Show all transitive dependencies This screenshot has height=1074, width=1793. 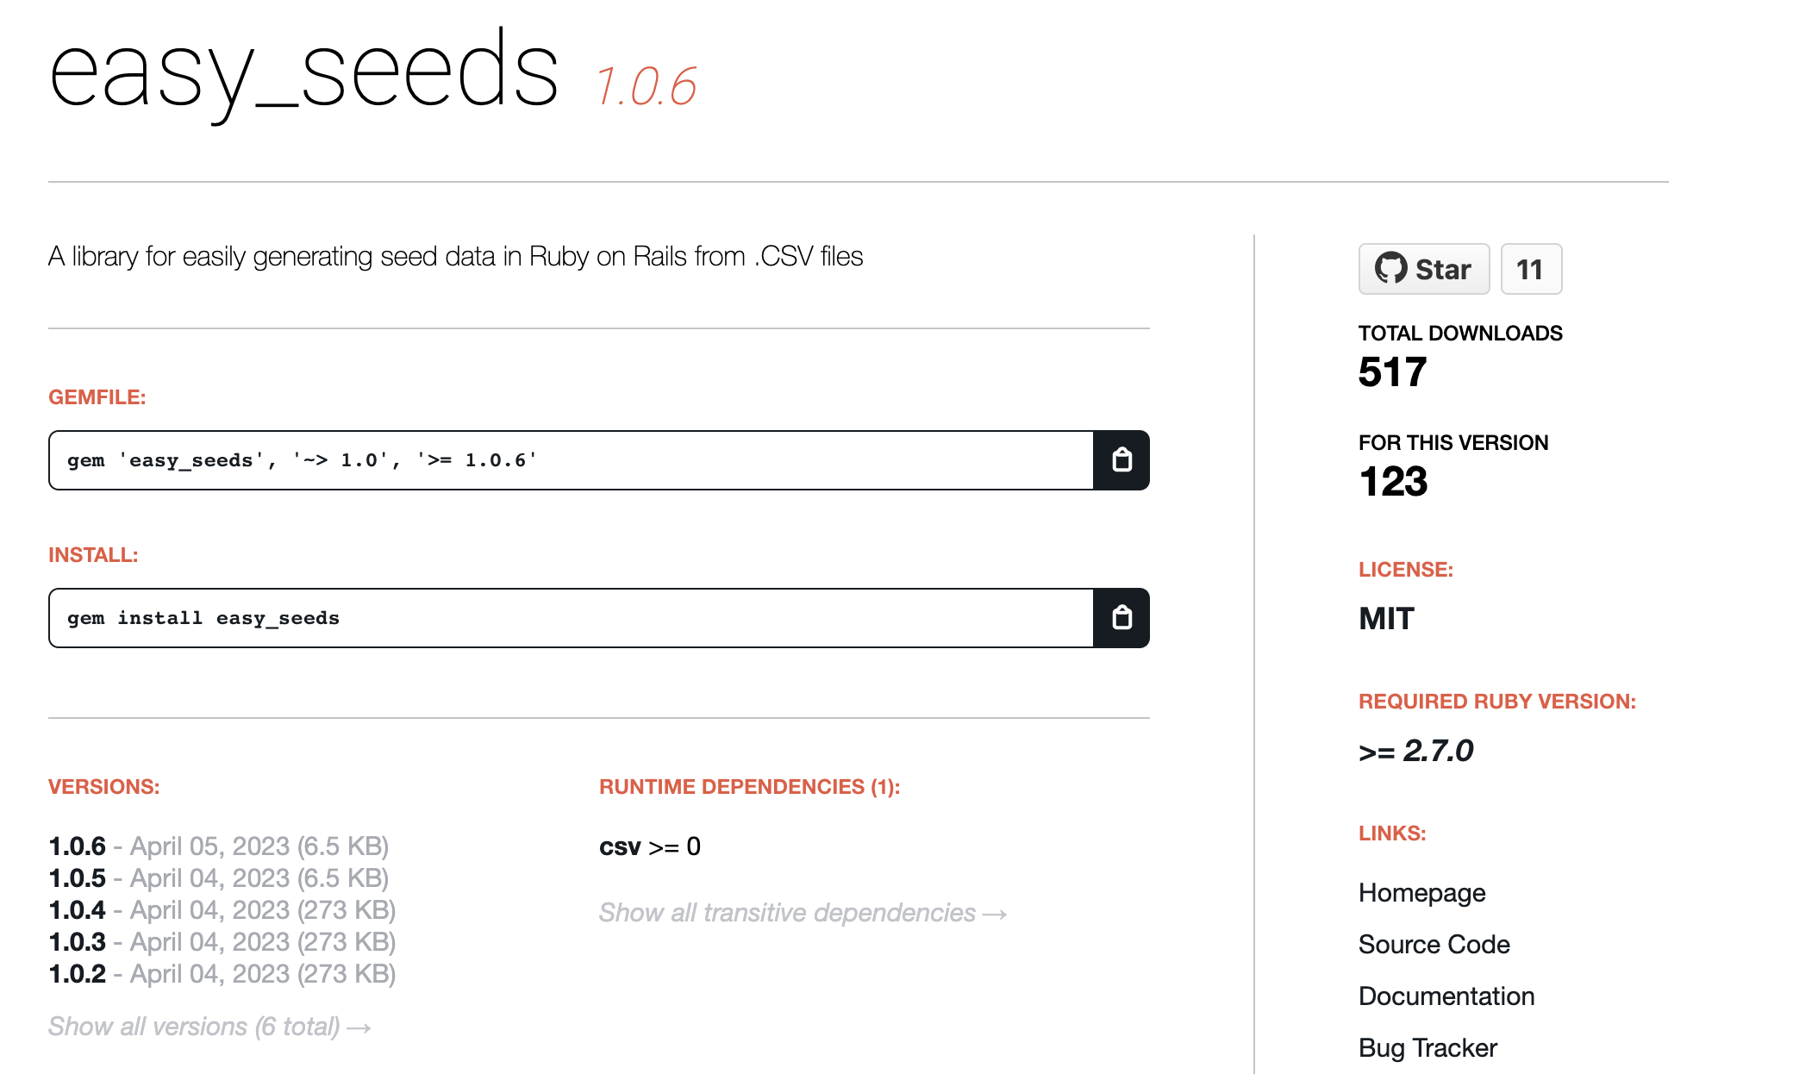(803, 913)
